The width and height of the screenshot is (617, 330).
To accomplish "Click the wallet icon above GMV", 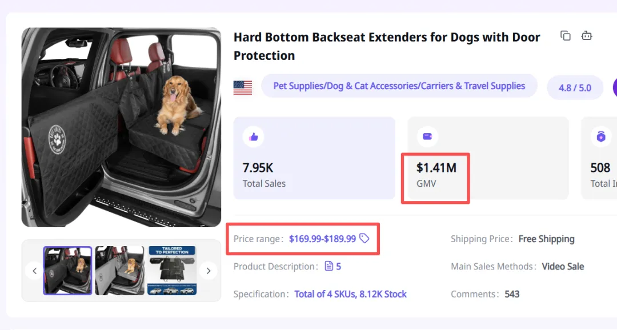I will pyautogui.click(x=427, y=136).
